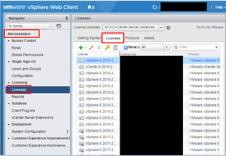Screen dimensions: 226x156
Task: Switch to the Assets tab
Action: (x=149, y=38)
